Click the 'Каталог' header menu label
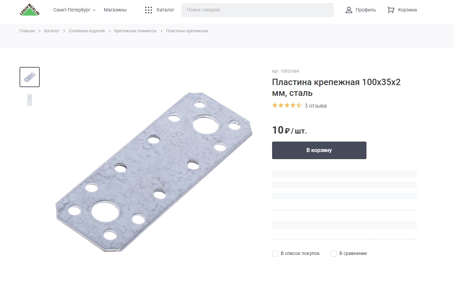454x296 pixels. point(165,10)
